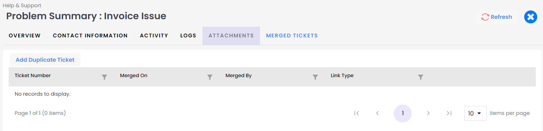Open the Contact Information tab
This screenshot has width=543, height=131.
tap(90, 36)
